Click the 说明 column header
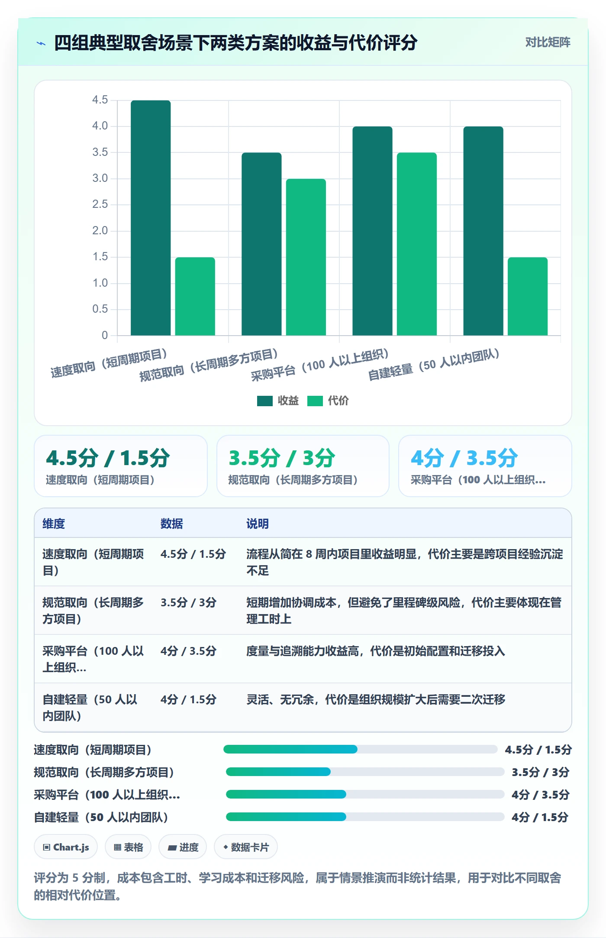Image resolution: width=606 pixels, height=938 pixels. coord(258,524)
